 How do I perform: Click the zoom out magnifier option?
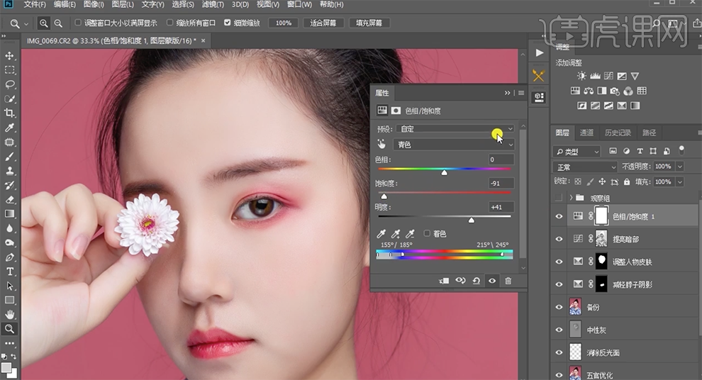pyautogui.click(x=58, y=23)
